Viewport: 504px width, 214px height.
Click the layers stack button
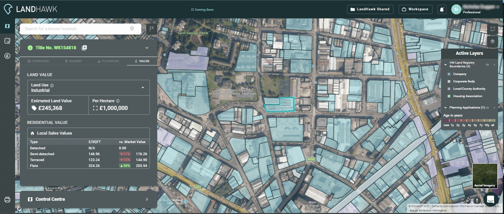pyautogui.click(x=493, y=41)
